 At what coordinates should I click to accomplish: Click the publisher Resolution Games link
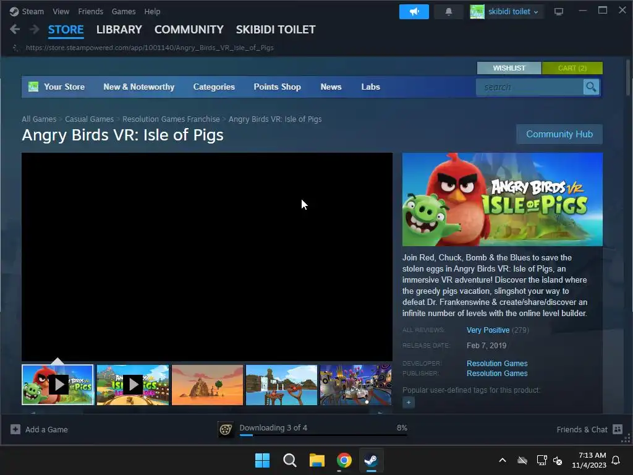[x=497, y=374]
